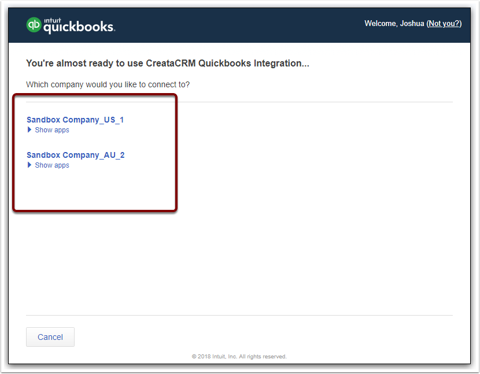The width and height of the screenshot is (480, 374).
Task: Click 'Welcome, Joshua' text
Action: [x=394, y=24]
